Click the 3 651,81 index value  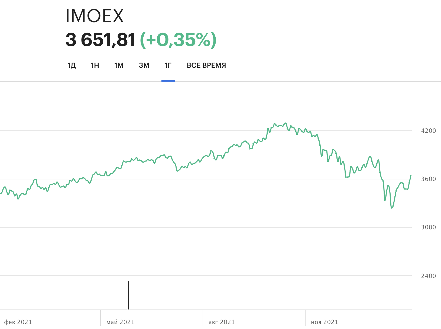[100, 40]
